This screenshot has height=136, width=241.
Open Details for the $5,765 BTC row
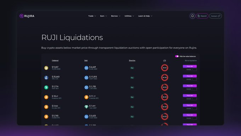click(190, 118)
